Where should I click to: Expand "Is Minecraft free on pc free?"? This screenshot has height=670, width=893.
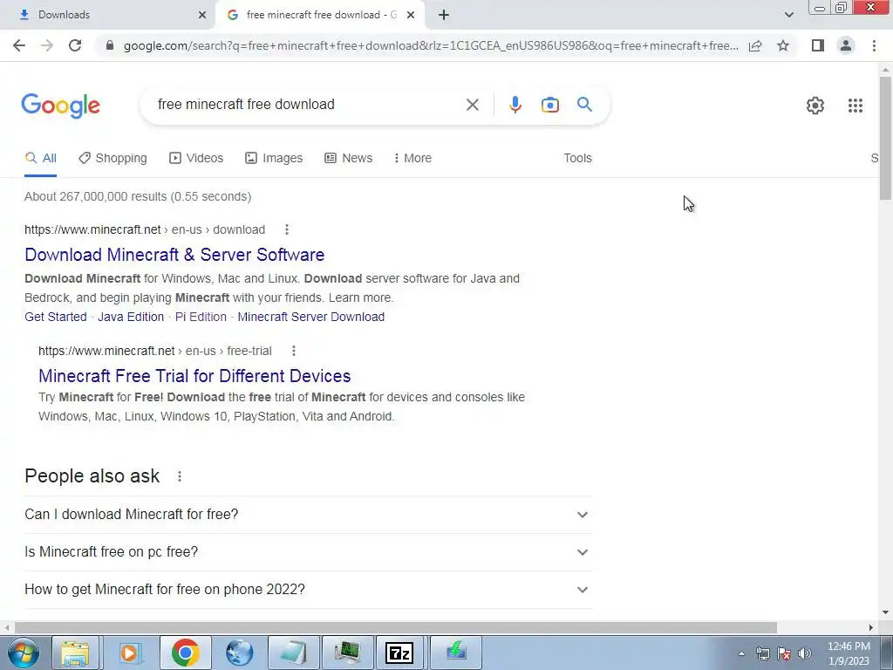[x=308, y=552]
